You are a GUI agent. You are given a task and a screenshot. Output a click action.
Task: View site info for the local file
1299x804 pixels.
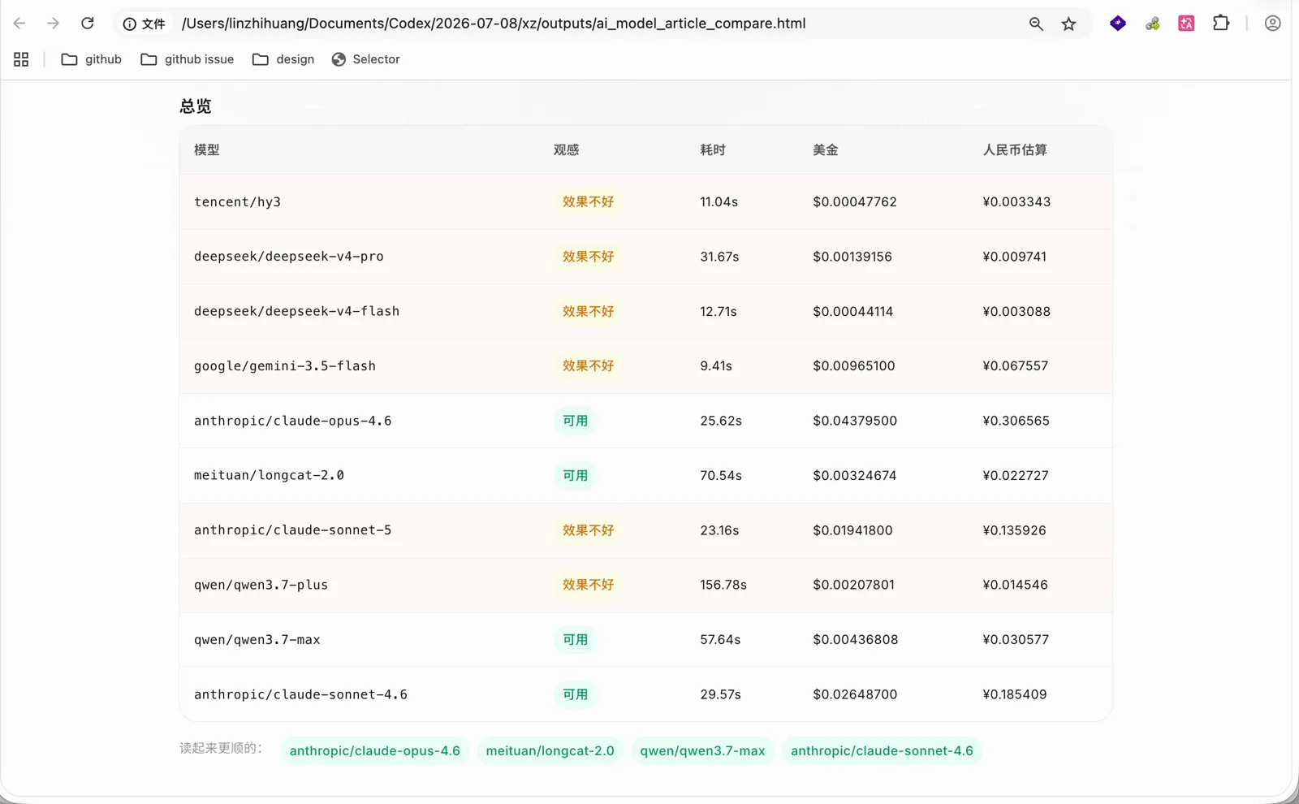(x=144, y=24)
